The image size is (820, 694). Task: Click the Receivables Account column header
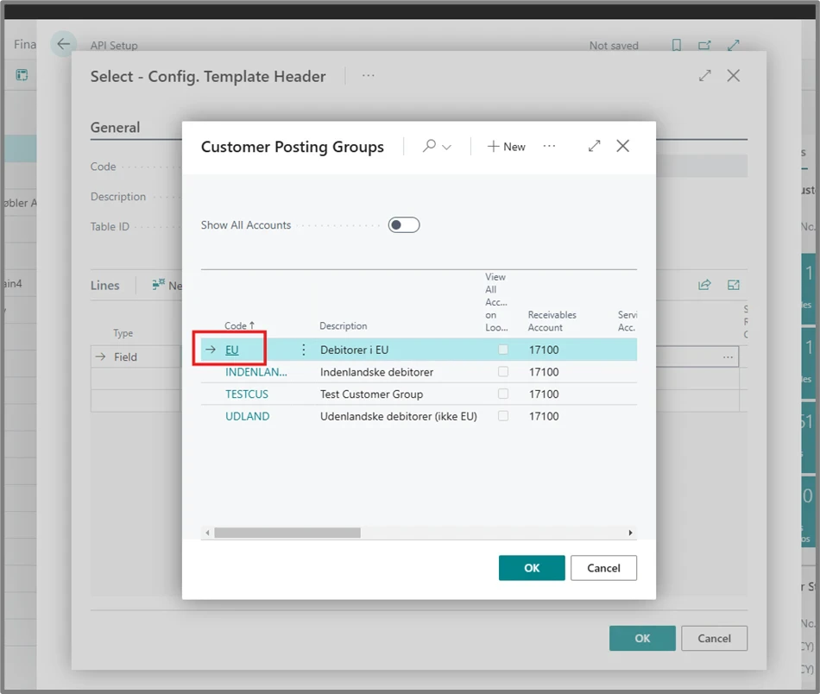tap(552, 321)
